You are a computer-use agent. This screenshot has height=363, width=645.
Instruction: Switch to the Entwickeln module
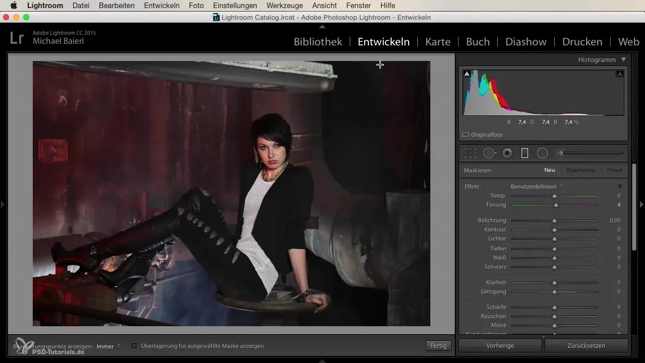[x=383, y=42]
